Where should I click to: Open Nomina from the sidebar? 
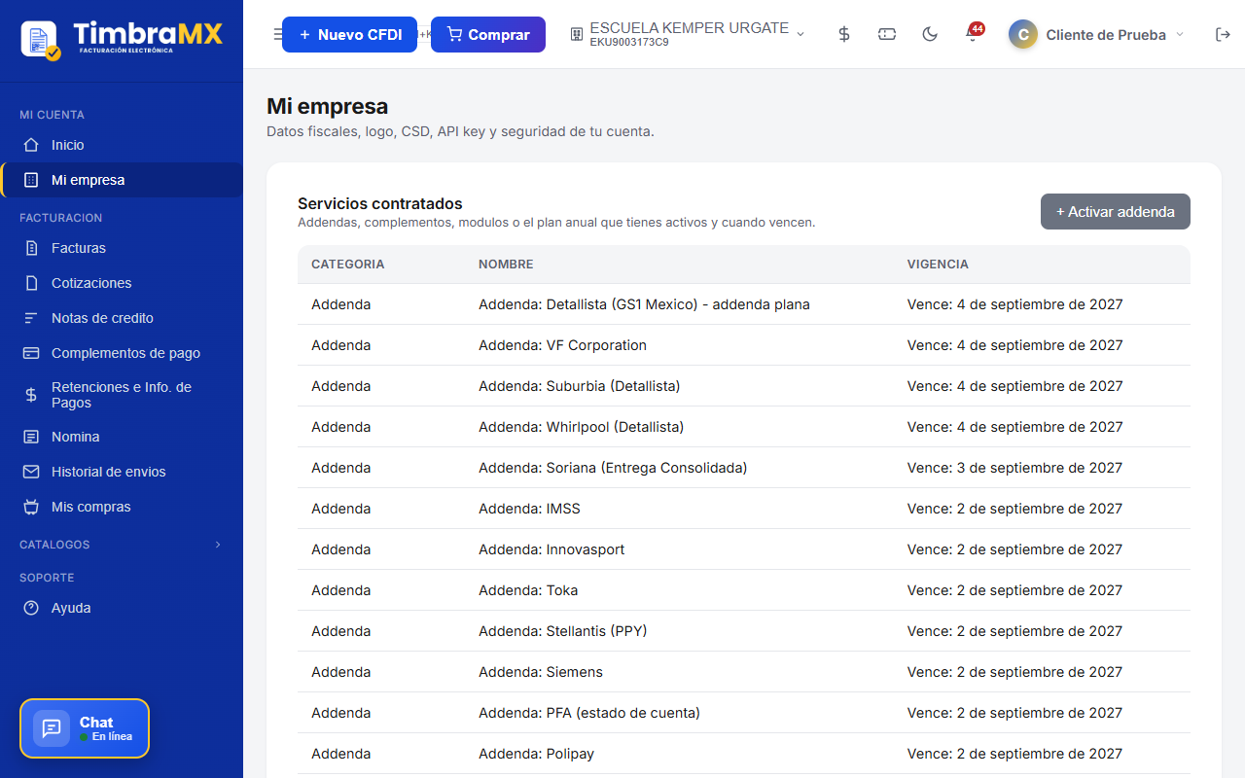pyautogui.click(x=122, y=437)
